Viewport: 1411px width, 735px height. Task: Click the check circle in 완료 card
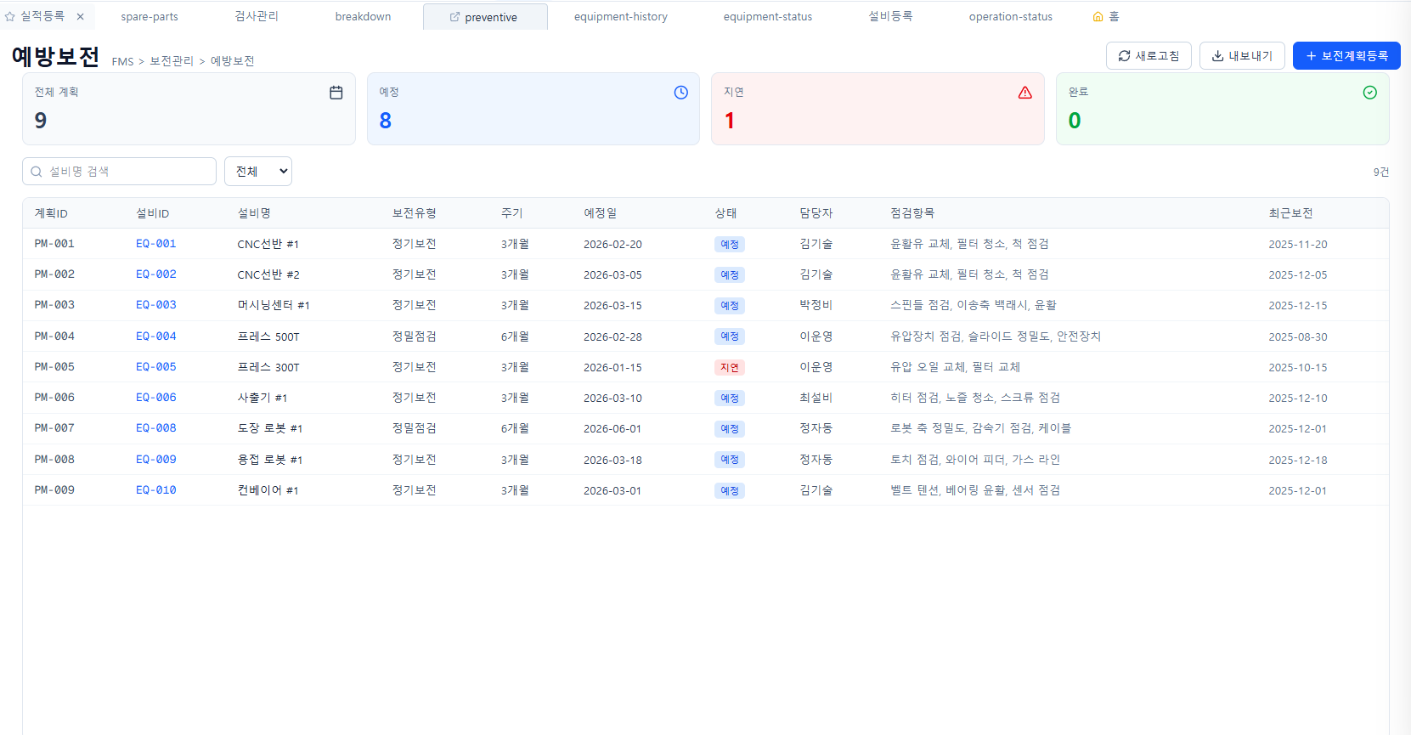(x=1370, y=93)
